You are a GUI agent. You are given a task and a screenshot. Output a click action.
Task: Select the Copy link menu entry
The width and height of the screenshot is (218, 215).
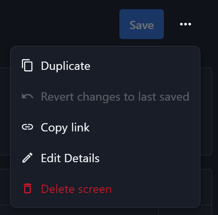point(105,127)
